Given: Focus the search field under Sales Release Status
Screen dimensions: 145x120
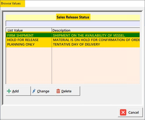Looking at the screenshot, I should pos(73,23).
